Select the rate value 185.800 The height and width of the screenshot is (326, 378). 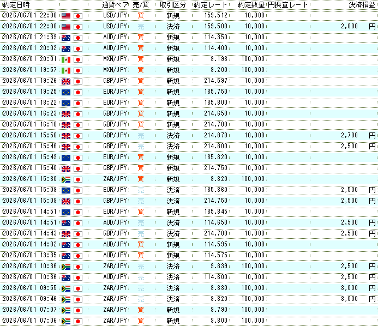coord(216,102)
